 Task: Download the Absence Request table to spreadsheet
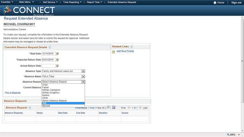coord(114,107)
